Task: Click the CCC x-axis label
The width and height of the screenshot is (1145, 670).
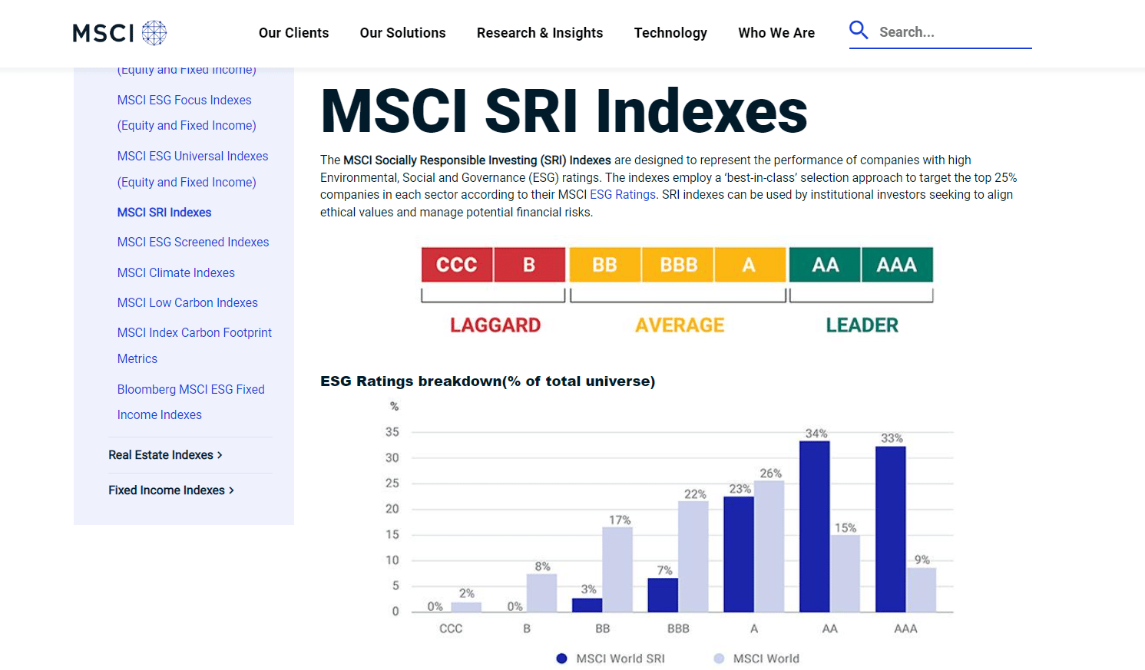Action: point(451,629)
